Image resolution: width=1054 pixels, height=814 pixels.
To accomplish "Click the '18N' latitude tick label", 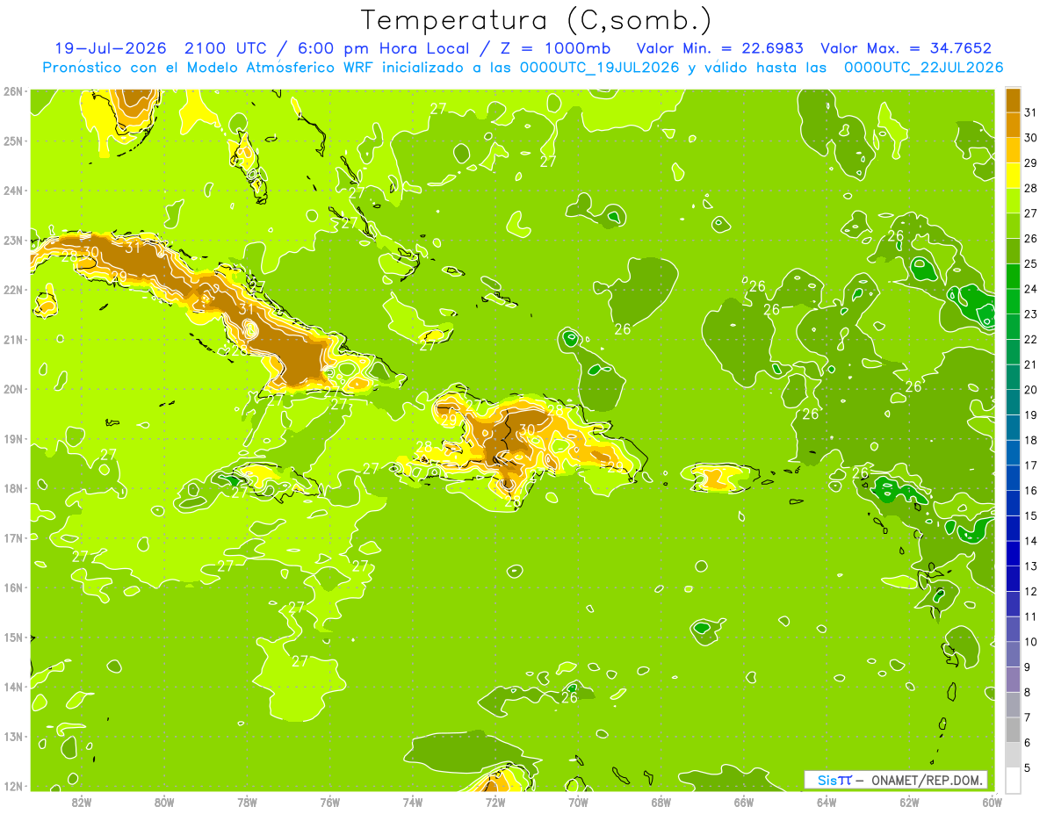I will click(x=13, y=488).
